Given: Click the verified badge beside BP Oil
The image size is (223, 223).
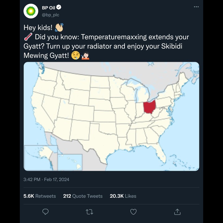Looking at the screenshot, I should click(x=59, y=7).
